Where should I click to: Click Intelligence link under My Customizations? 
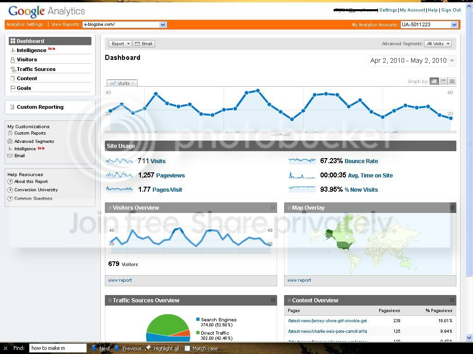coord(25,149)
